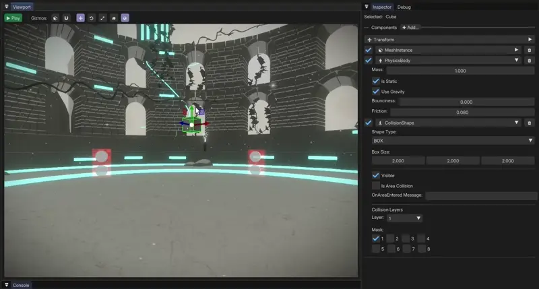This screenshot has height=289, width=539.
Task: Check collision mask 6
Action: click(x=391, y=249)
